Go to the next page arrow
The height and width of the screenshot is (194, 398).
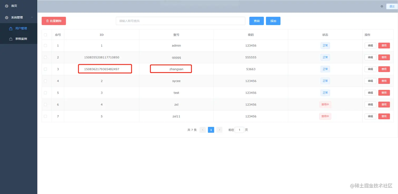(x=219, y=130)
